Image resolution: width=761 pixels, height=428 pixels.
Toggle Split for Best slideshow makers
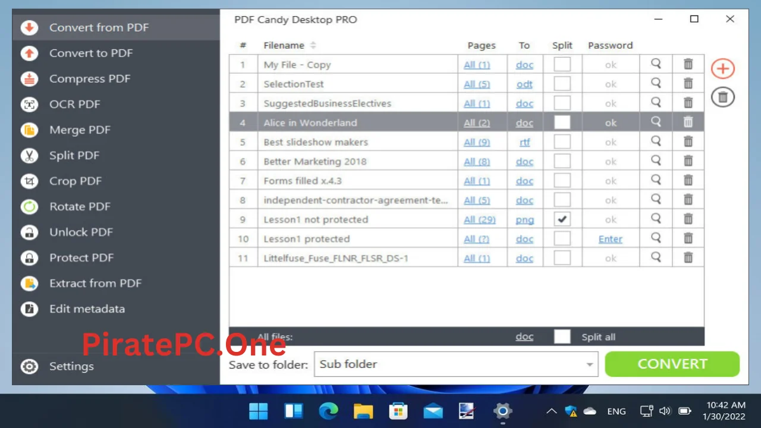(562, 141)
